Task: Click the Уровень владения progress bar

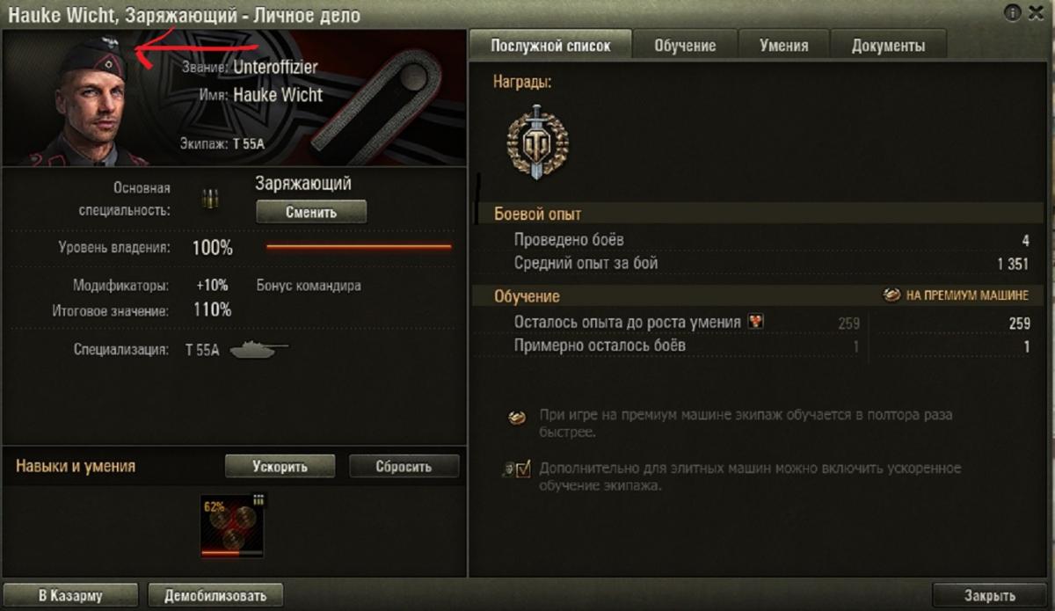Action: click(x=359, y=248)
